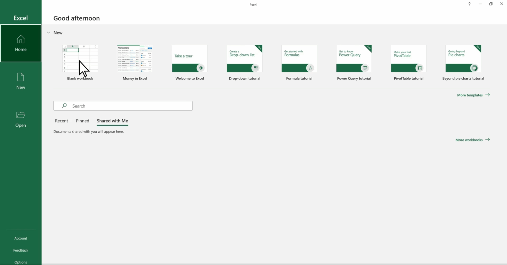Switch to the Recent tab
This screenshot has width=507, height=265.
point(61,121)
